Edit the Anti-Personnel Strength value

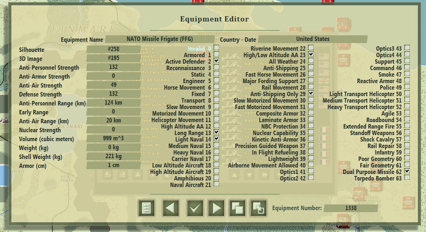click(113, 67)
